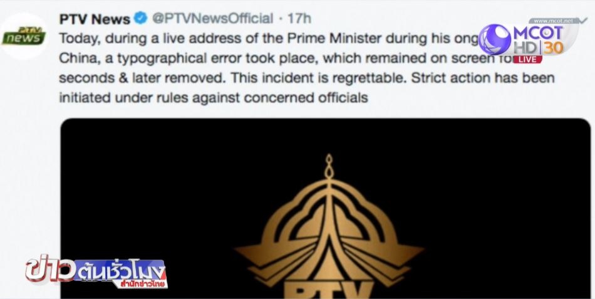
Task: Expand the tweet options chevron at top right
Action: point(583,20)
